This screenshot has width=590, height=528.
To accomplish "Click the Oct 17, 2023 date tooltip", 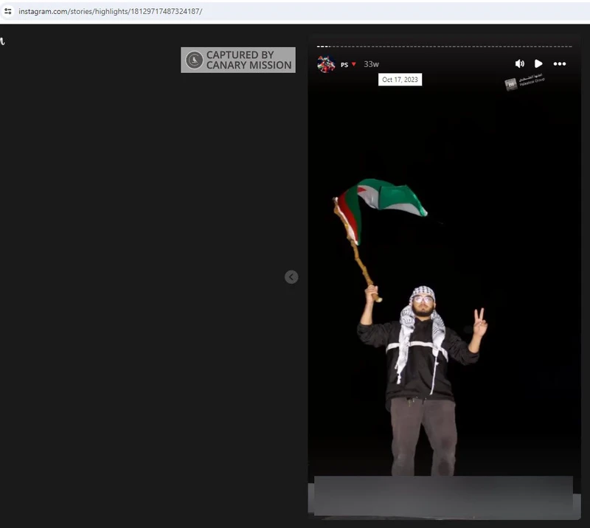I will point(400,80).
